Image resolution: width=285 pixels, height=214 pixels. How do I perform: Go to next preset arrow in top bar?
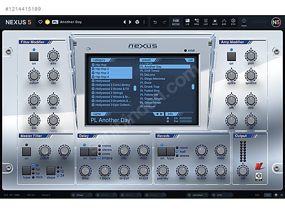click(x=130, y=22)
